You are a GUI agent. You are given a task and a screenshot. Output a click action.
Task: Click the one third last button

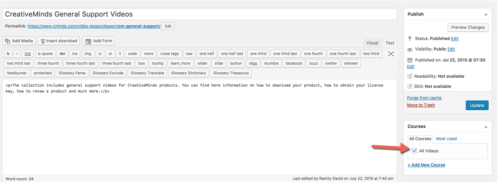(x=285, y=54)
